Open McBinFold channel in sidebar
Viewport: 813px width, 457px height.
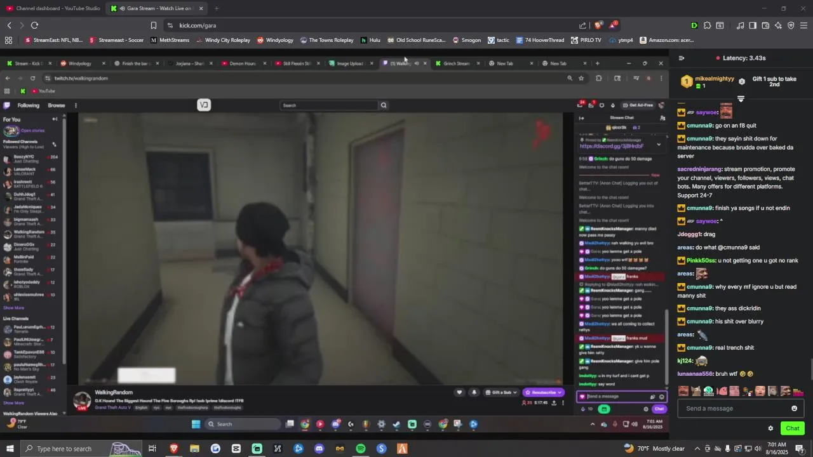pyautogui.click(x=33, y=260)
